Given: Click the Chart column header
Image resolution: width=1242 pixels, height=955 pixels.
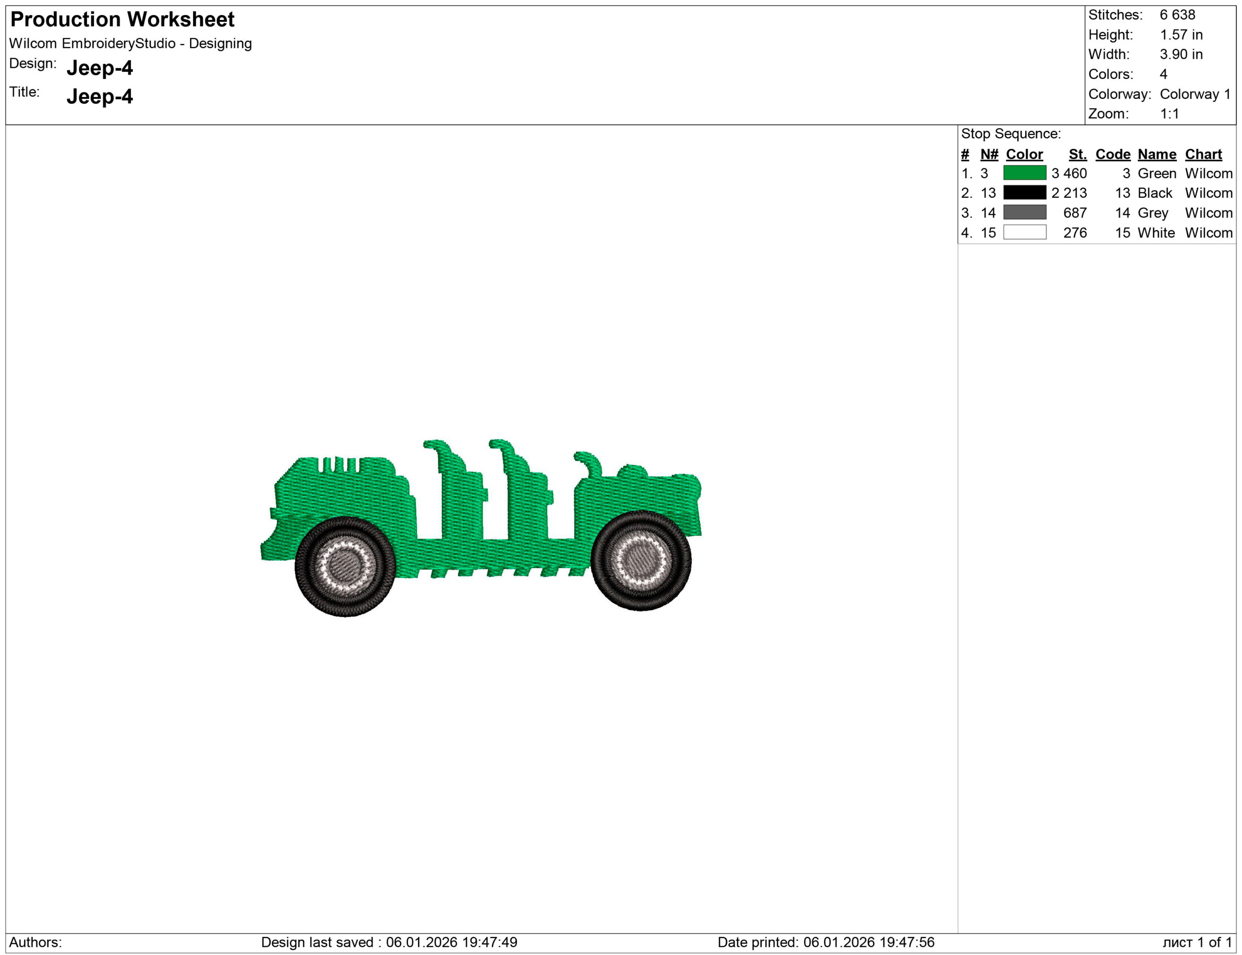Looking at the screenshot, I should [1203, 154].
